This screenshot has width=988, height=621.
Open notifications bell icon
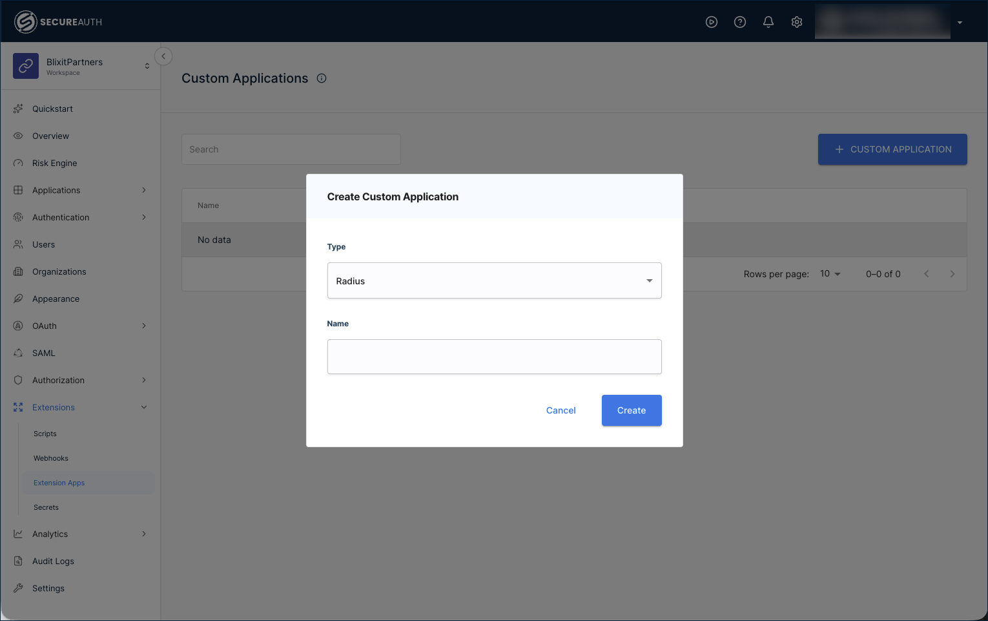click(768, 22)
